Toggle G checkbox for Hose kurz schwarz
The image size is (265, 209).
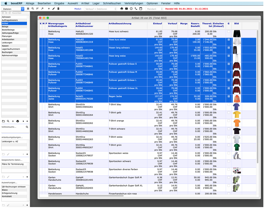tap(229, 32)
